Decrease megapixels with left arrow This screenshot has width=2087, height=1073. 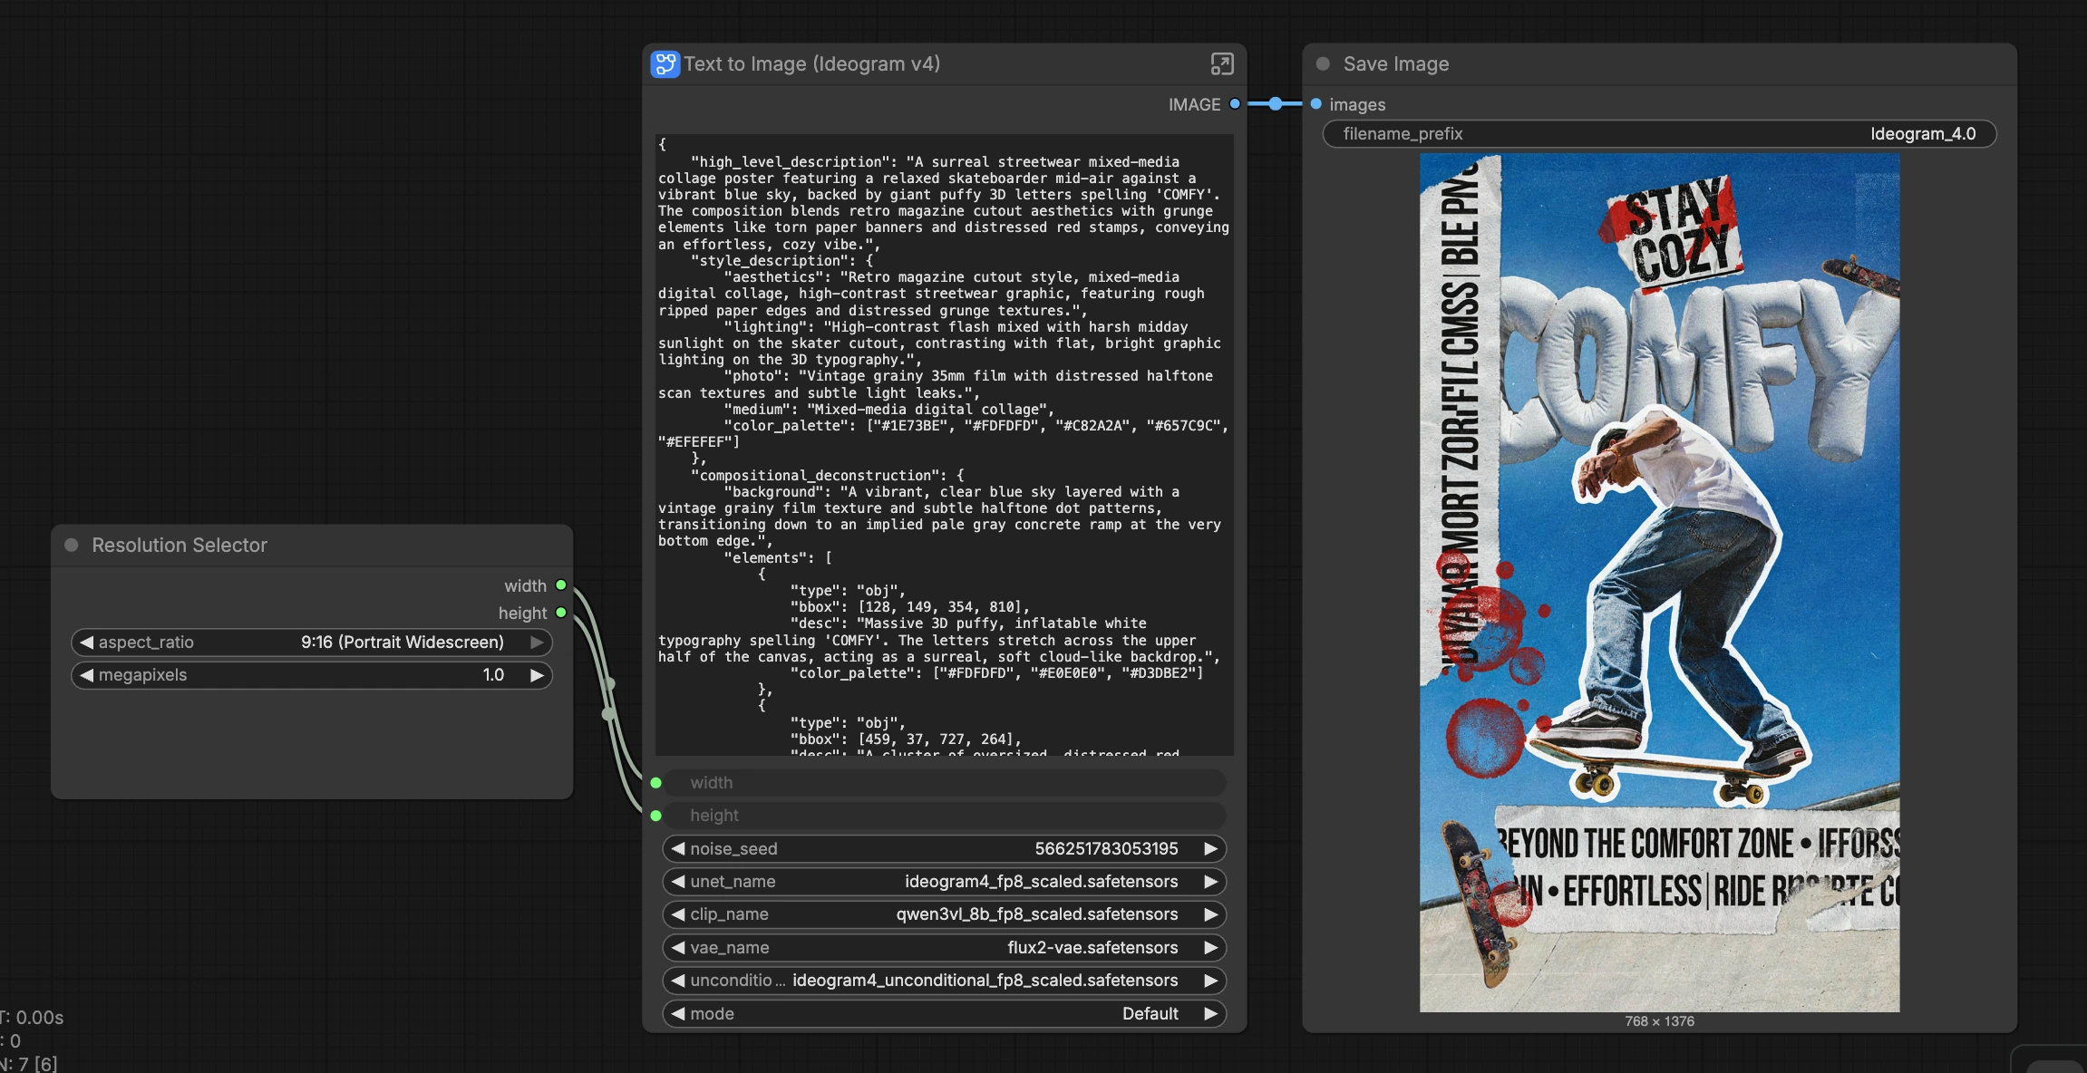(x=86, y=675)
